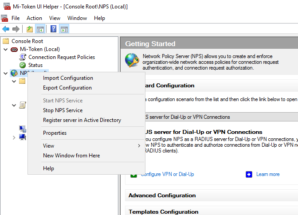Open the File menu

pyautogui.click(x=16, y=18)
